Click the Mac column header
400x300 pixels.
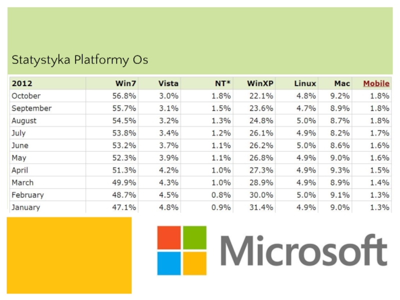[x=342, y=83]
